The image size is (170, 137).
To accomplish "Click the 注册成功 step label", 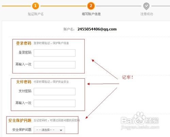I will pos(147,14).
